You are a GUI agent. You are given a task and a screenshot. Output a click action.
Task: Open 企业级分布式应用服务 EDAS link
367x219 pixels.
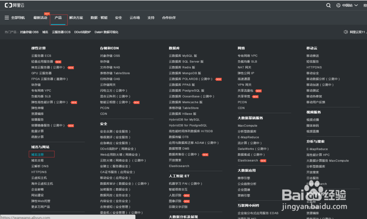pyautogui.click(x=258, y=213)
